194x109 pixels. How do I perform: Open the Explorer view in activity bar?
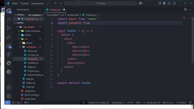[x=9, y=11]
